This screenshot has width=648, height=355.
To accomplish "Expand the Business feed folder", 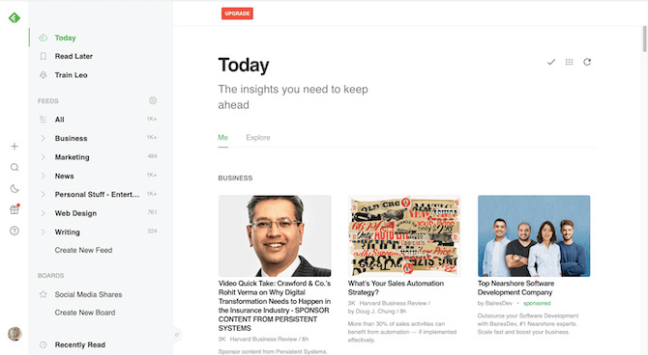I will 43,138.
